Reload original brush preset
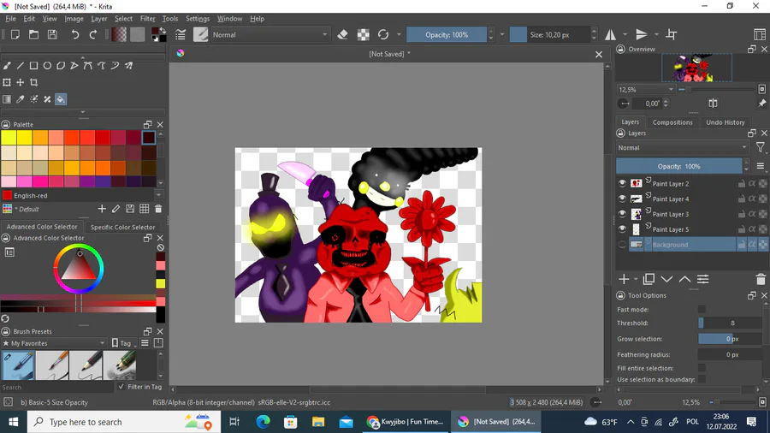The height and width of the screenshot is (433, 770). (383, 35)
